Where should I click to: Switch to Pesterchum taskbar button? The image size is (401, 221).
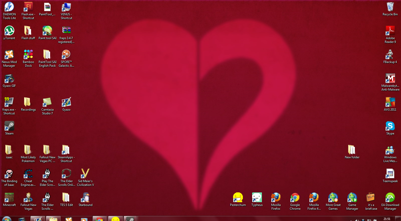tap(115, 219)
